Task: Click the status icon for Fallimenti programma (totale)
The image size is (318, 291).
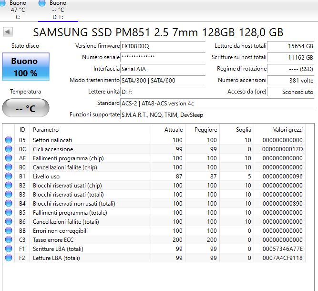Action: (9, 212)
